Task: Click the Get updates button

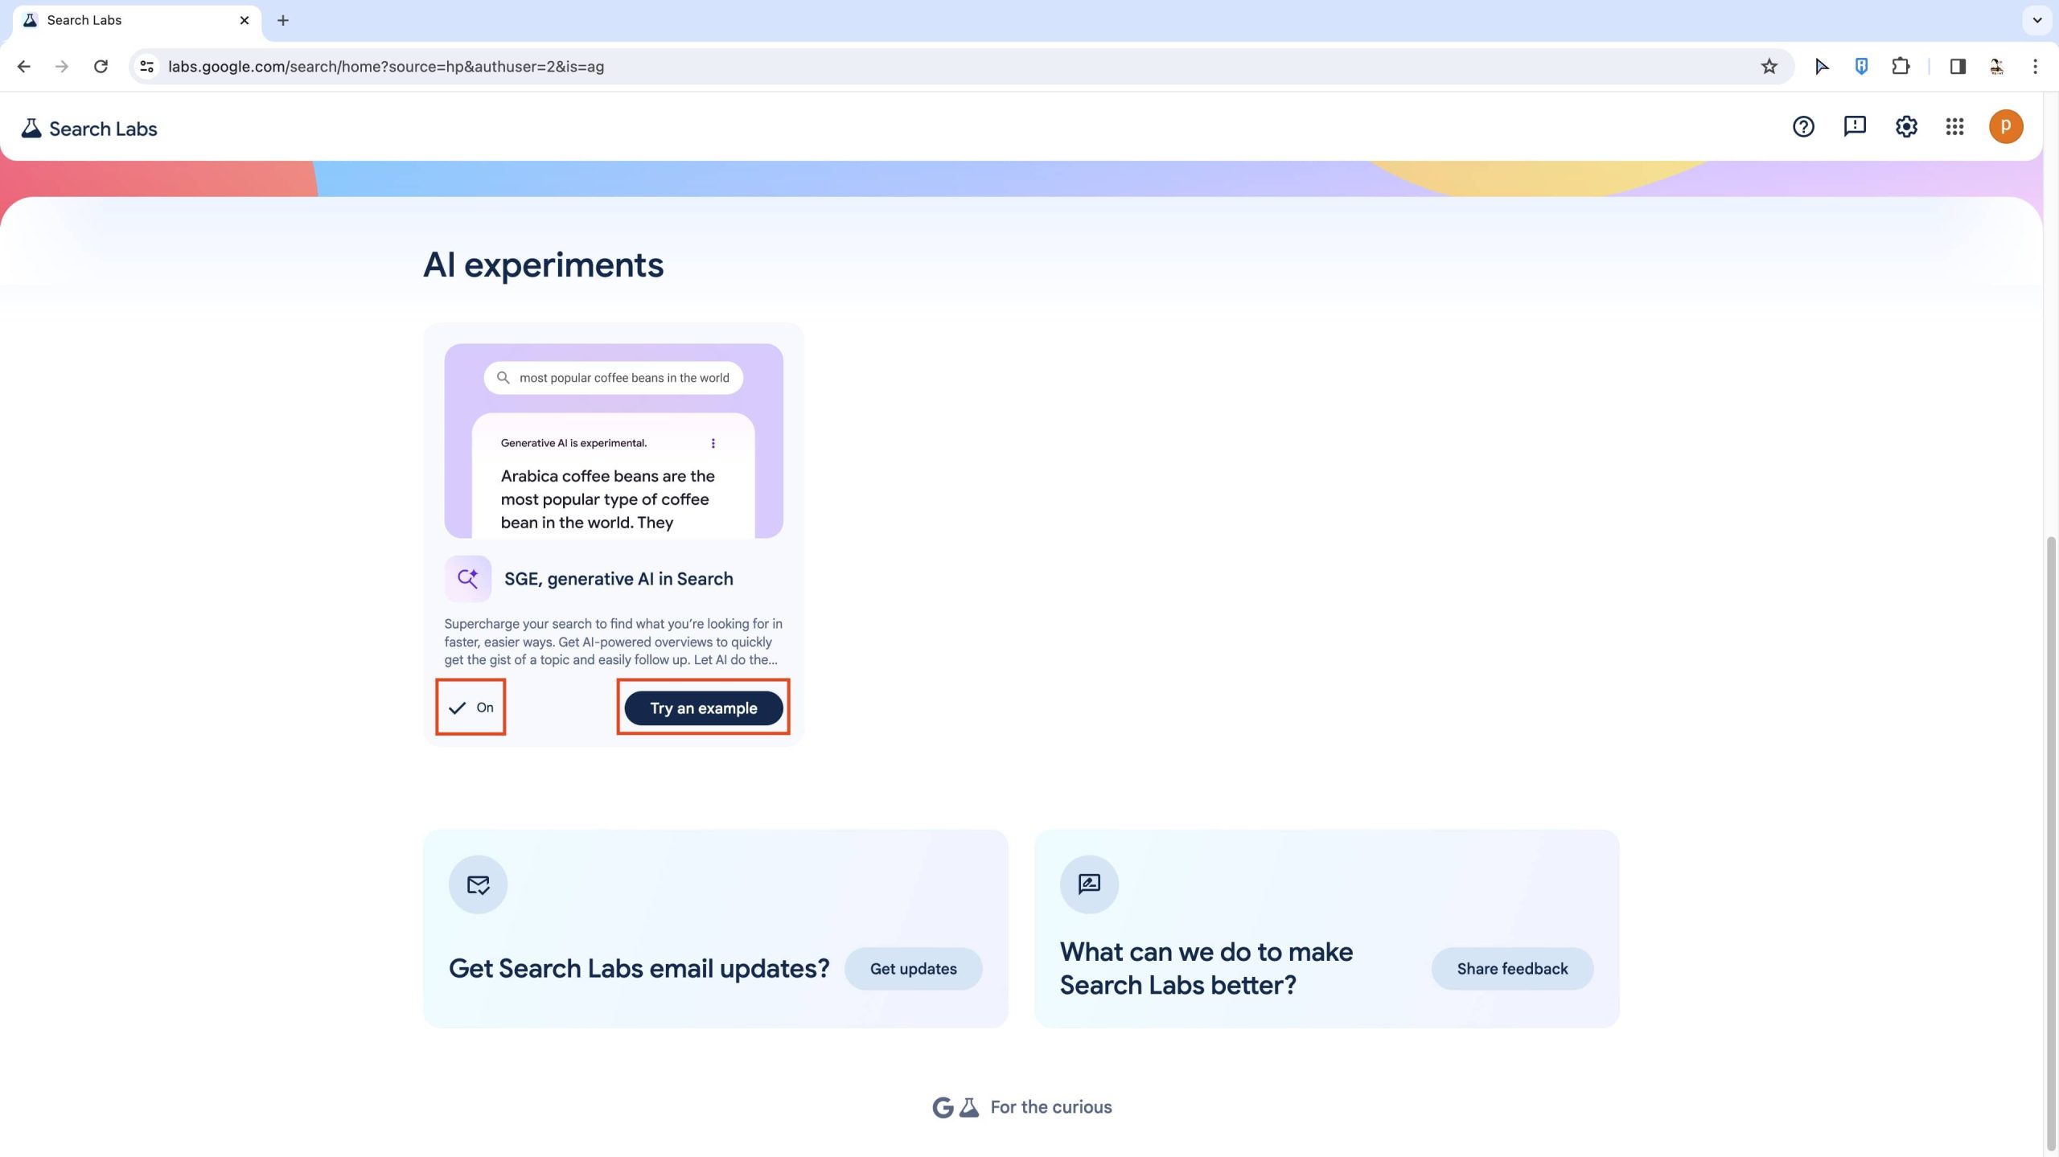Action: [913, 969]
